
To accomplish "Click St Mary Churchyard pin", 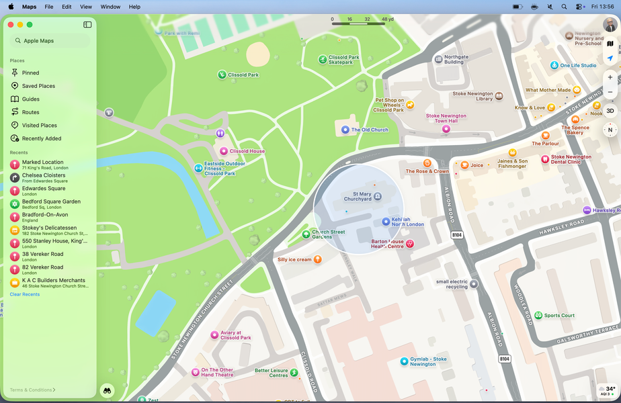I will [378, 196].
